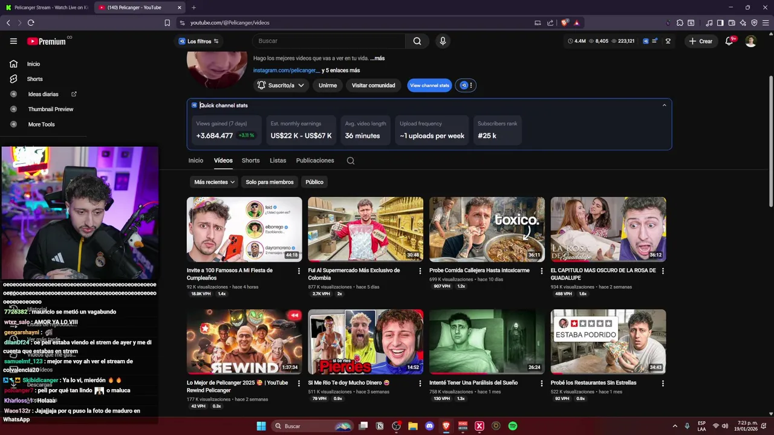
Task: Open options for Fui Al Supermercado video
Action: (420, 271)
